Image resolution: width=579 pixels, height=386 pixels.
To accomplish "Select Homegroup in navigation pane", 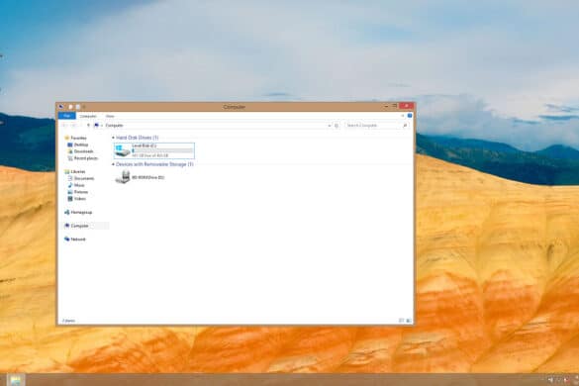I will (78, 213).
